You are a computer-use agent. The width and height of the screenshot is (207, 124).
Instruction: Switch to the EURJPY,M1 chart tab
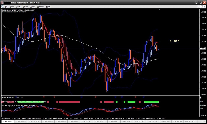(x=165, y=121)
